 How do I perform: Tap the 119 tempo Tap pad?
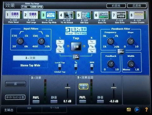pyautogui.click(x=76, y=46)
